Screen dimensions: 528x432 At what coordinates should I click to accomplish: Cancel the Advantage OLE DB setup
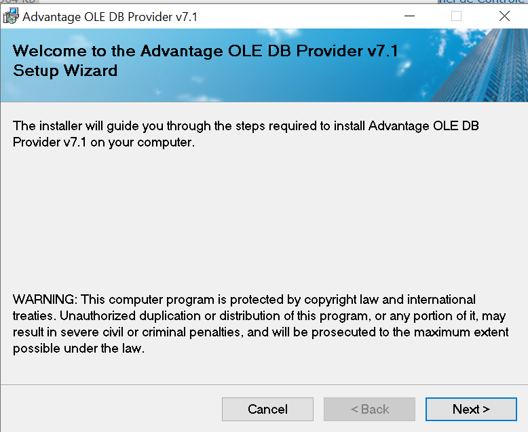pyautogui.click(x=267, y=409)
